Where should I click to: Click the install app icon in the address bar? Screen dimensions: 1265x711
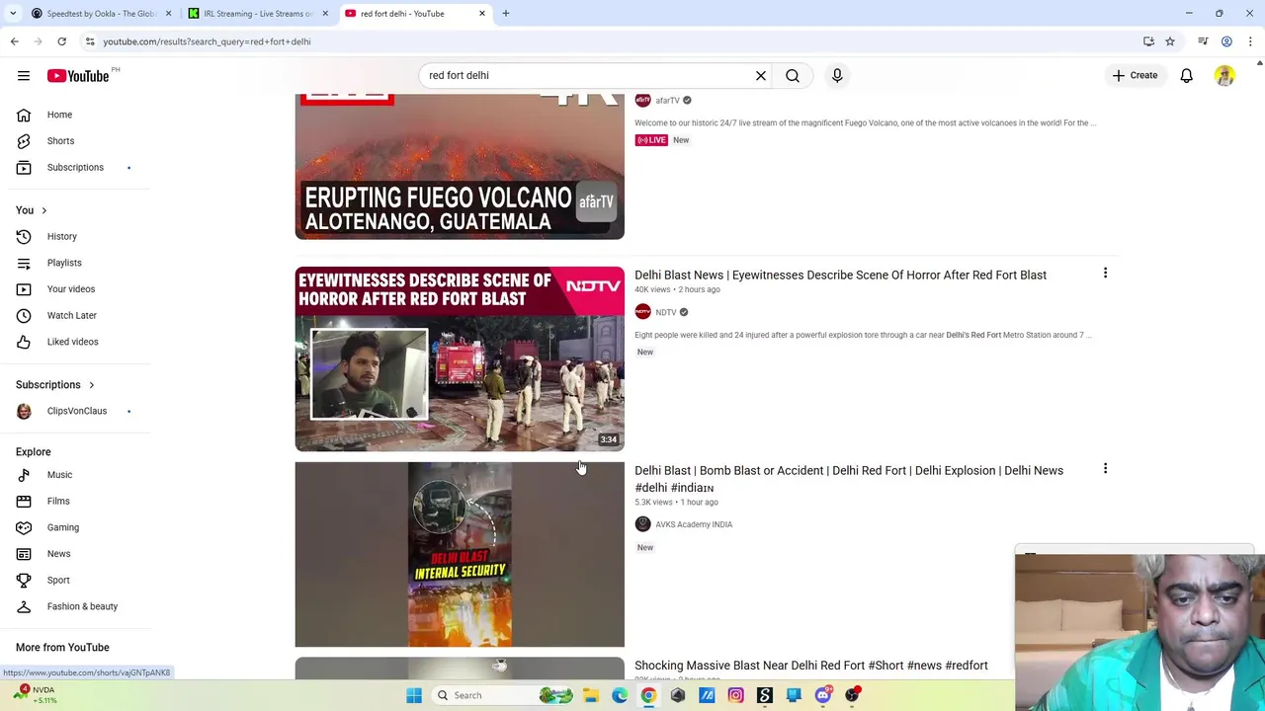pos(1148,41)
